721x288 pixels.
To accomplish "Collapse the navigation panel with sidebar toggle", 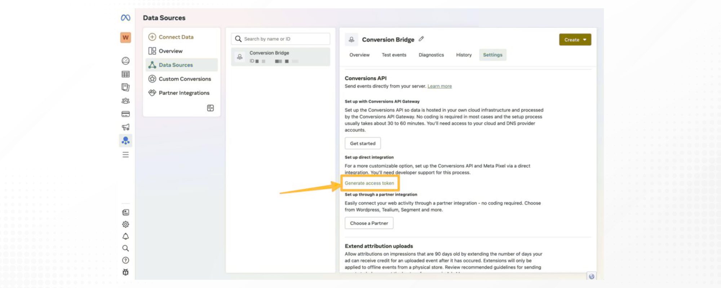I will 211,108.
